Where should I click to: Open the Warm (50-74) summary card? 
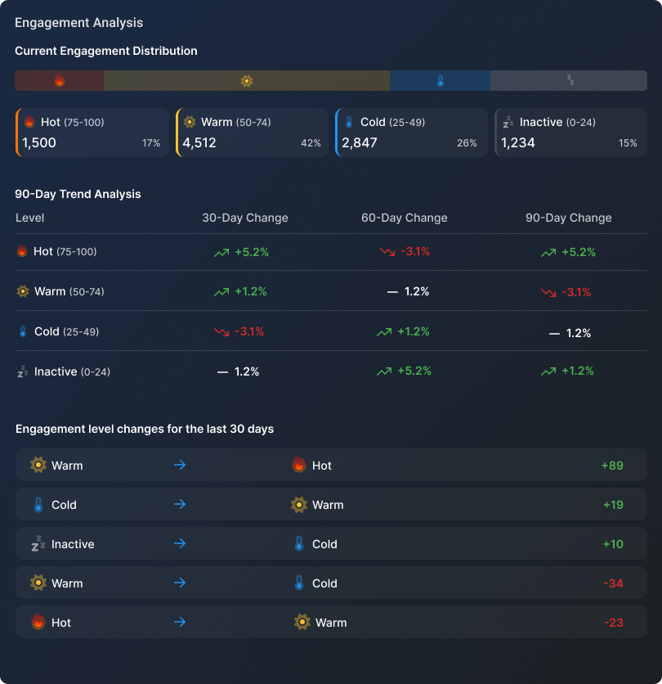tap(251, 132)
